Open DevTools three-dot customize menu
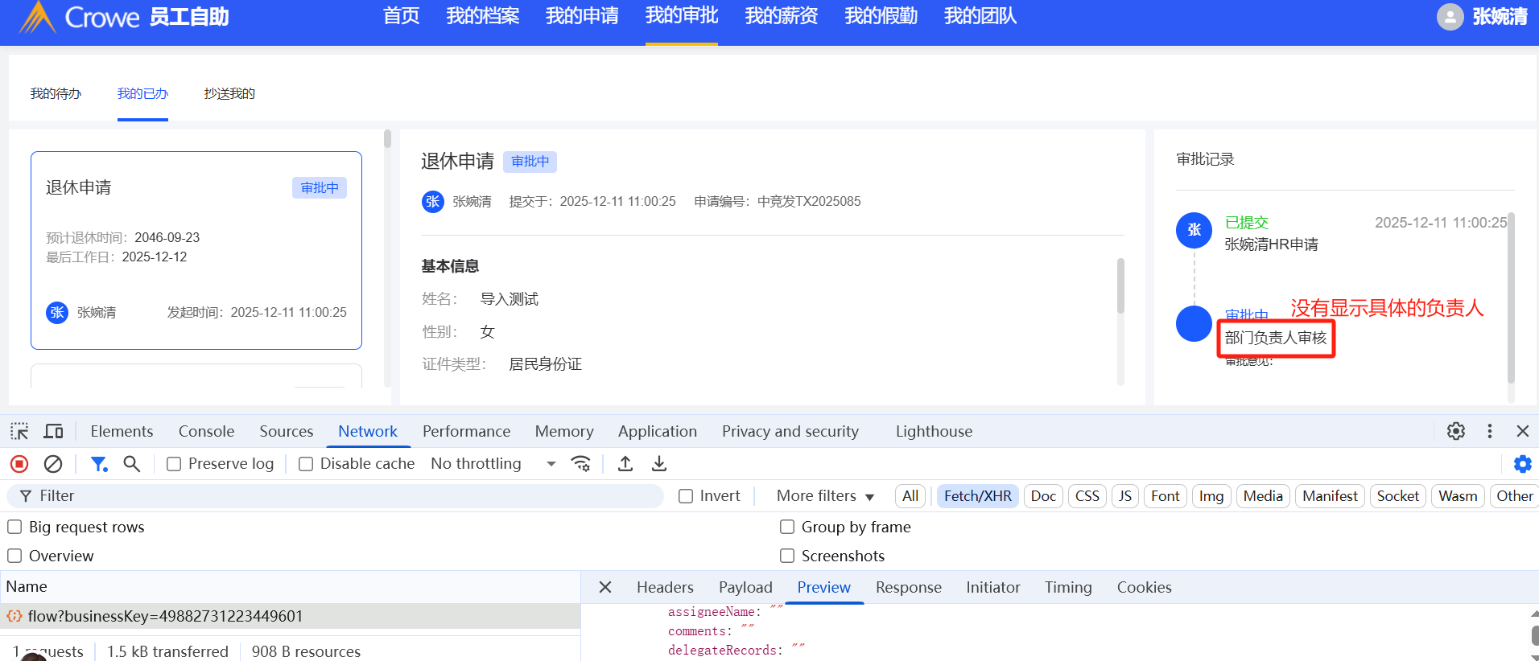Screen dimensions: 1539x661 click(x=1489, y=431)
